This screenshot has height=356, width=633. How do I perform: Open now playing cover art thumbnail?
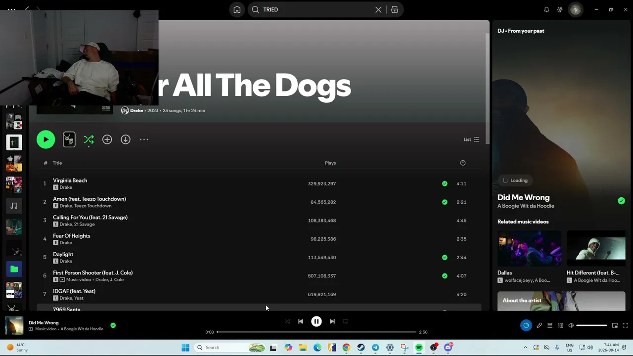coord(14,325)
